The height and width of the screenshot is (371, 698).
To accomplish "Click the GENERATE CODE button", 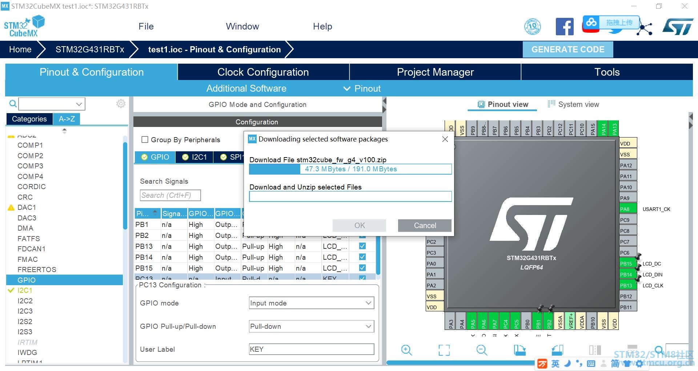I will [568, 49].
